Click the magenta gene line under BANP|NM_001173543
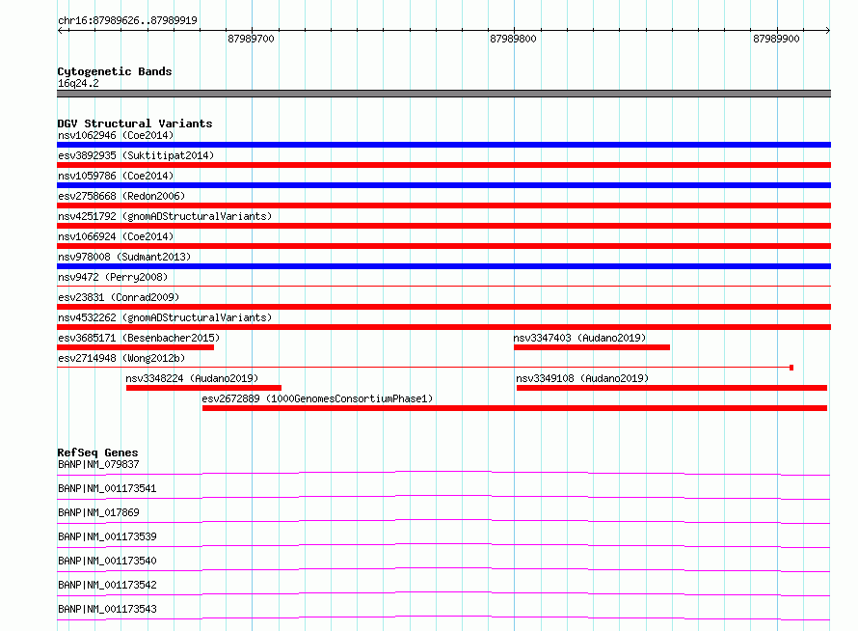This screenshot has width=858, height=631. point(443,617)
